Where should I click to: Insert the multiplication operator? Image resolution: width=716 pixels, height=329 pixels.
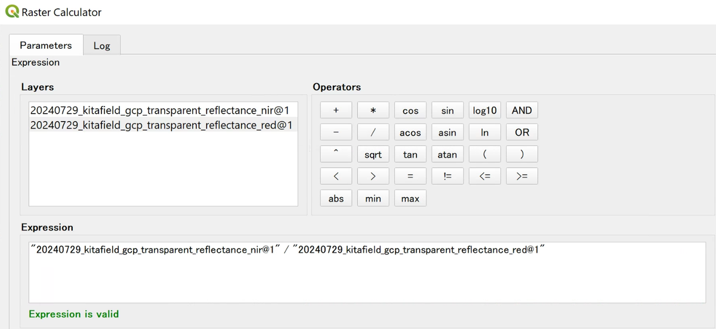(373, 110)
